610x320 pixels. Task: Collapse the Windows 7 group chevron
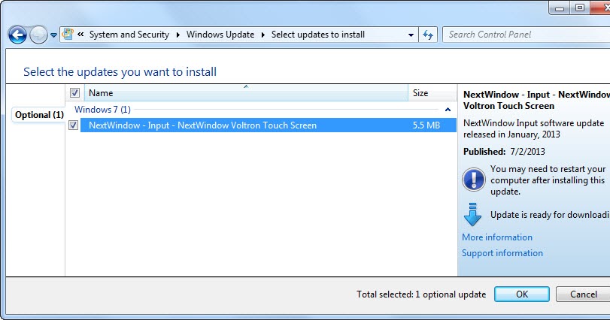pos(448,110)
